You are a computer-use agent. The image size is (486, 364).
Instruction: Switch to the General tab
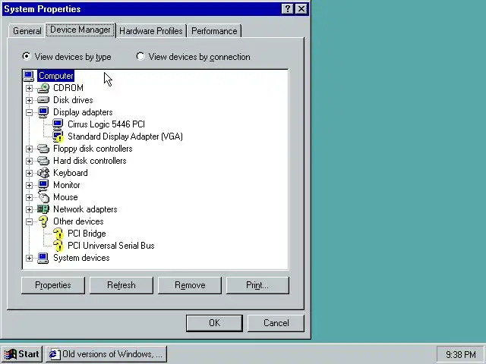[x=27, y=31]
